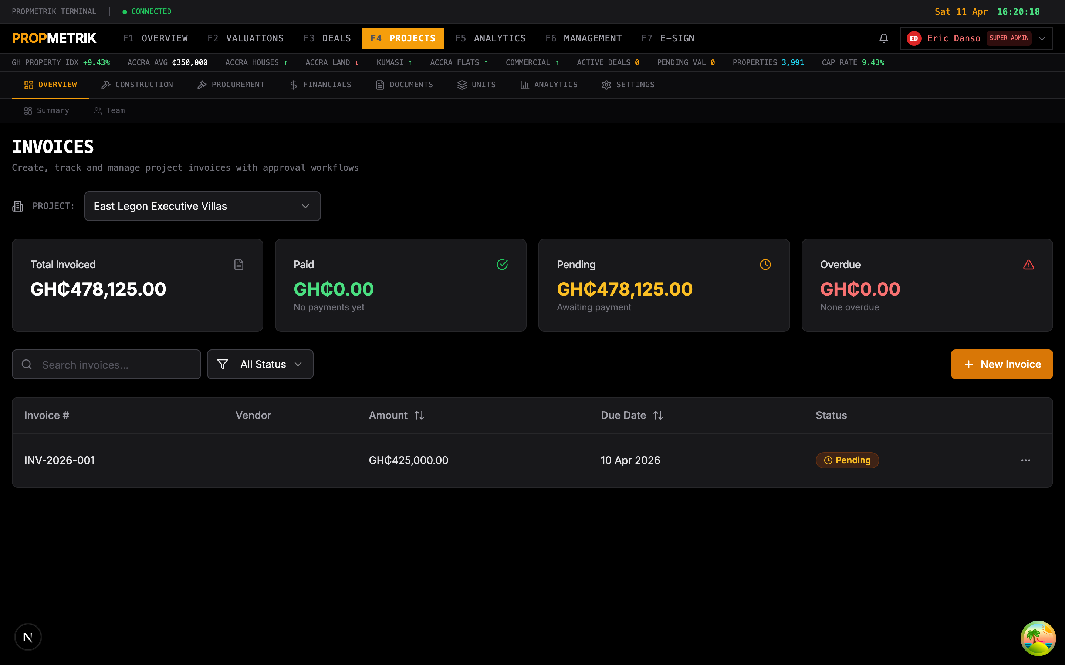Screen dimensions: 1065x665
Task: Click the INV-2026-001 invoice number
Action: 60,460
